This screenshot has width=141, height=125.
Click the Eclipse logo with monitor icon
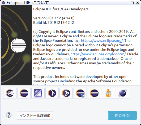coord(80,93)
